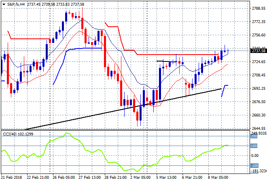Screen dimensions: 267x182
Task: Click the 8 Mar 05:00 time label
Action: [218, 178]
